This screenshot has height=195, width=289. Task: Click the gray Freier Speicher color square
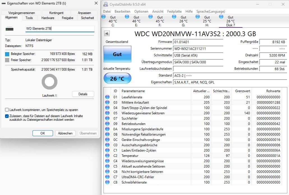(x=7, y=60)
